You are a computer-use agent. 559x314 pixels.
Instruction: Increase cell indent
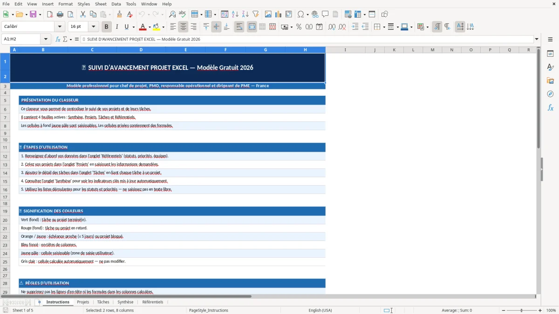pos(355,27)
